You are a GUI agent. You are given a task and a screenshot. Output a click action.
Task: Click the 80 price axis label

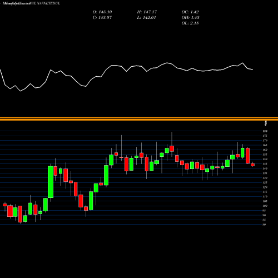point(264,225)
